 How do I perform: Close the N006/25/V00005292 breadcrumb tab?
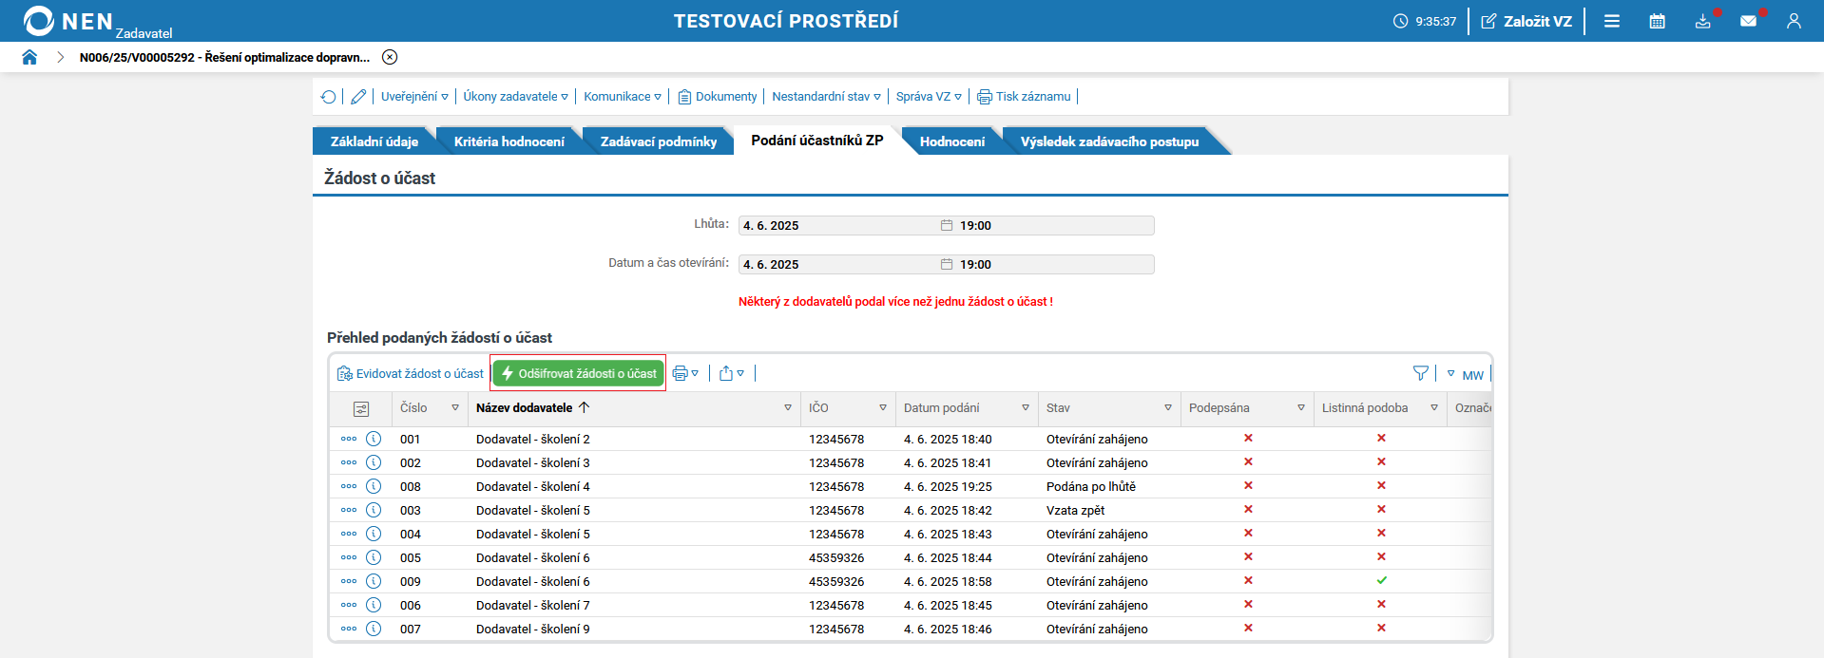pyautogui.click(x=390, y=57)
